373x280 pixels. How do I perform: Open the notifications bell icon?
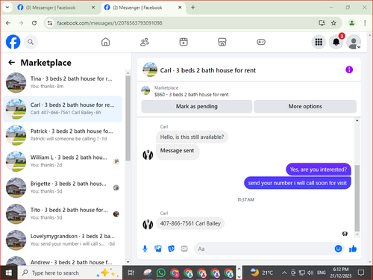pos(336,42)
